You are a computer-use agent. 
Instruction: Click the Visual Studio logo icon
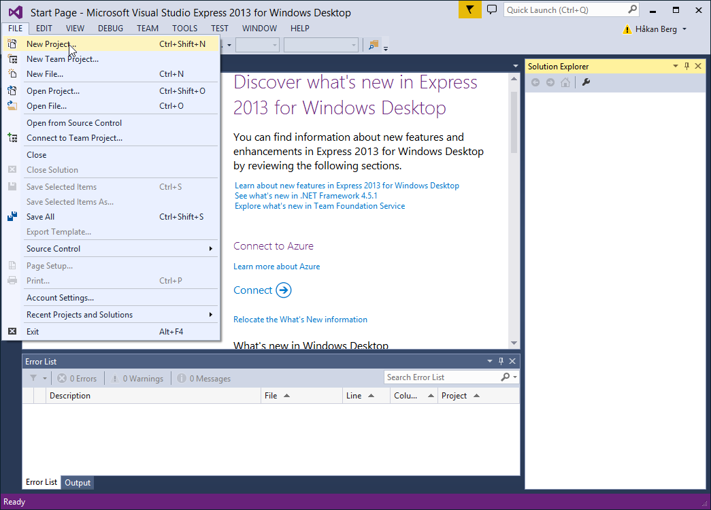pyautogui.click(x=16, y=12)
